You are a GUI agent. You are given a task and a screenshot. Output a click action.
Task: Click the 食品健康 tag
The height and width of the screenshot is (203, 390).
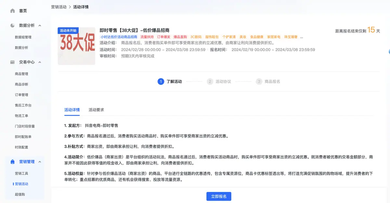click(257, 37)
